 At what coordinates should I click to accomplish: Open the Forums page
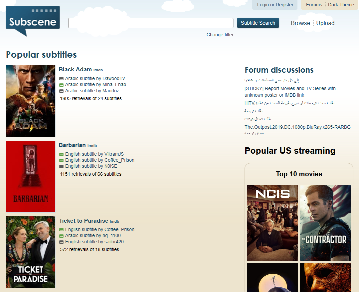(x=314, y=5)
